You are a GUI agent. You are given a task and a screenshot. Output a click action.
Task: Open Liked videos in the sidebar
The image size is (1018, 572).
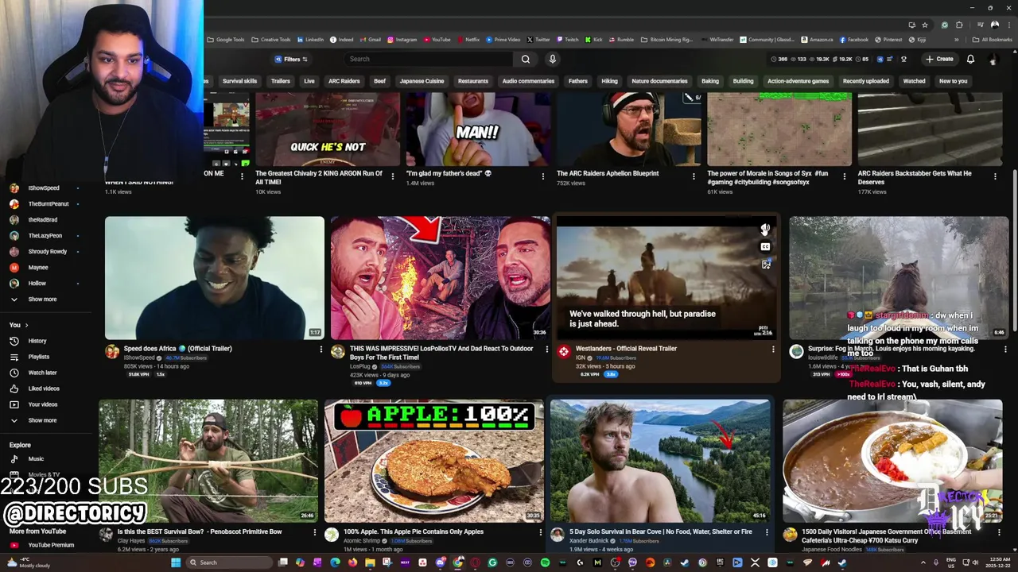click(44, 388)
